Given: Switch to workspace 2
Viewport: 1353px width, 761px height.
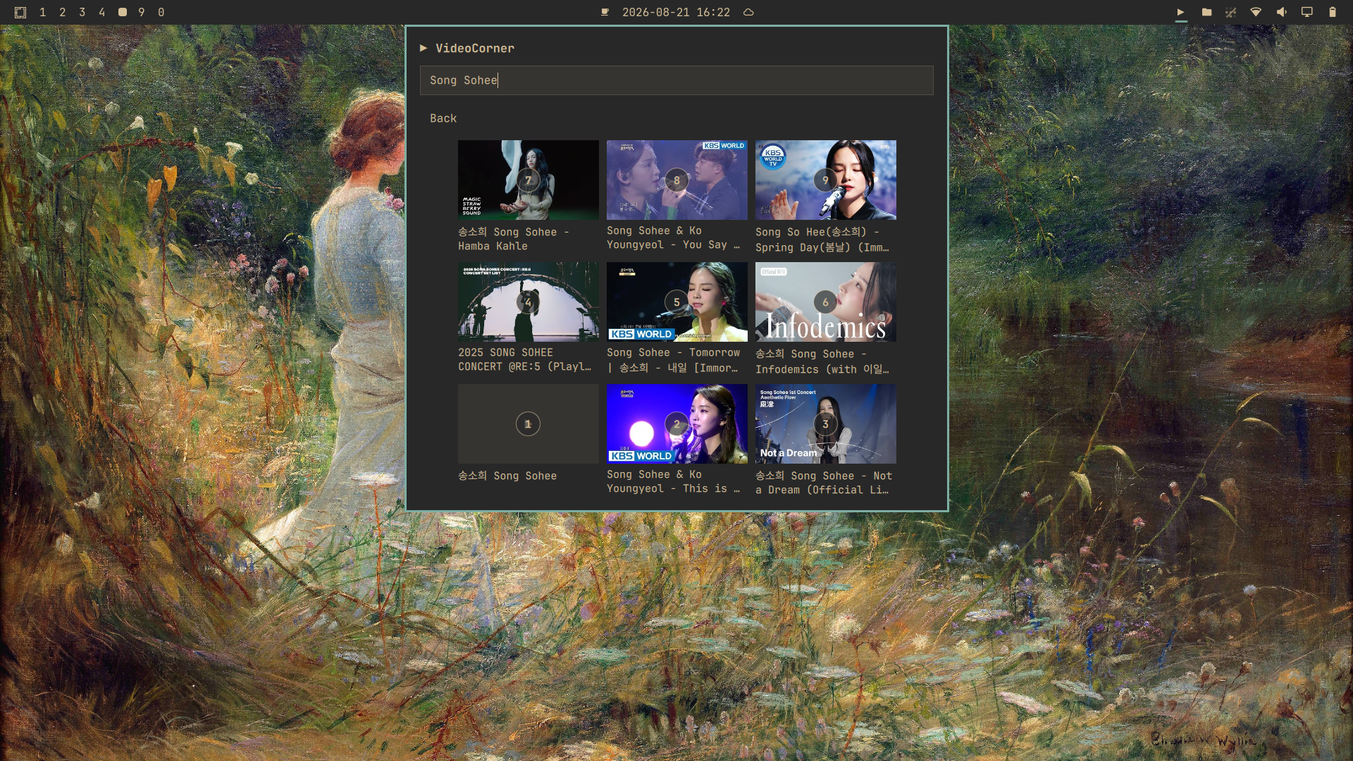Looking at the screenshot, I should pos(63,12).
